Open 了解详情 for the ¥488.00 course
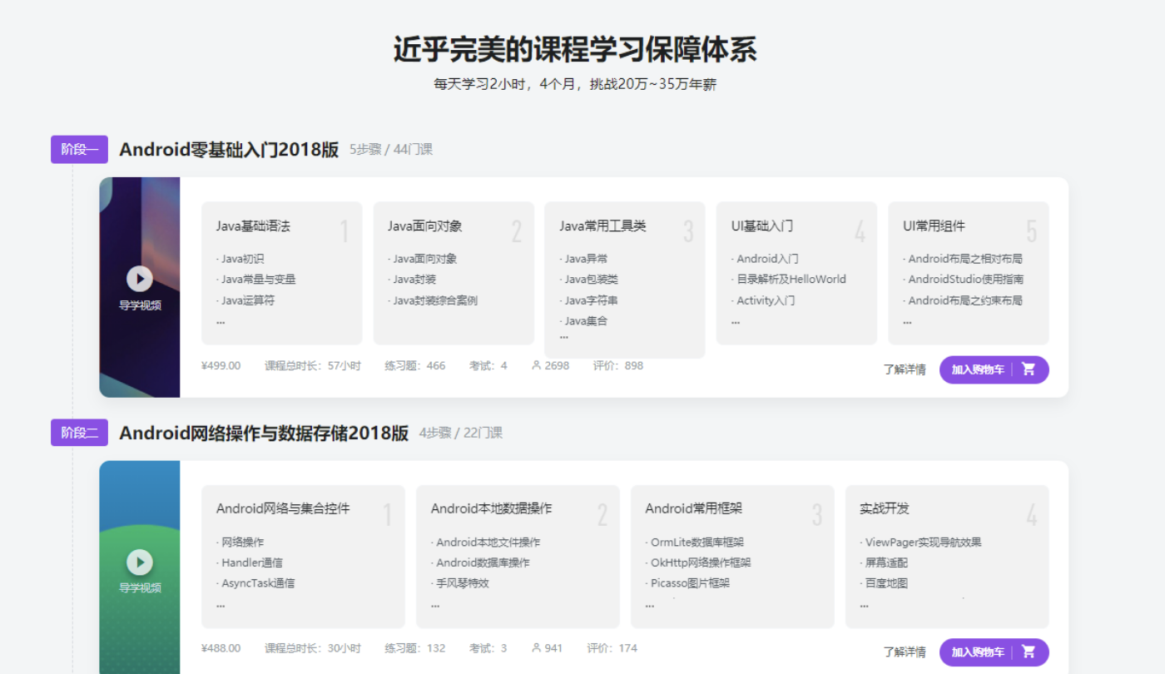 tap(905, 652)
